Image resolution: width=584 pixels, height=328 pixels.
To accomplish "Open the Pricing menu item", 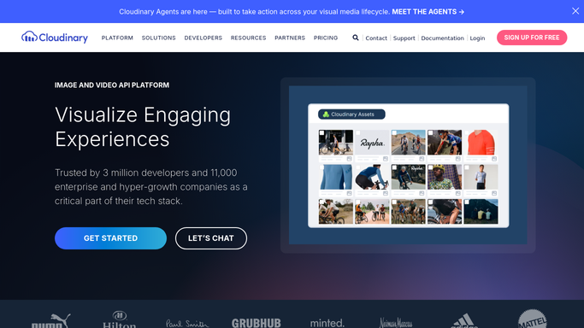I will (326, 38).
